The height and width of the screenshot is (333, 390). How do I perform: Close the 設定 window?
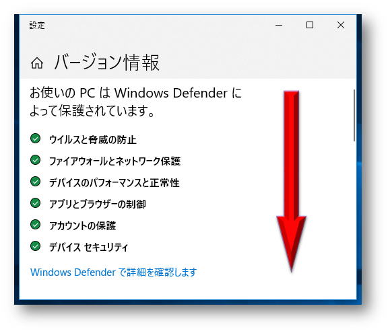coord(341,25)
